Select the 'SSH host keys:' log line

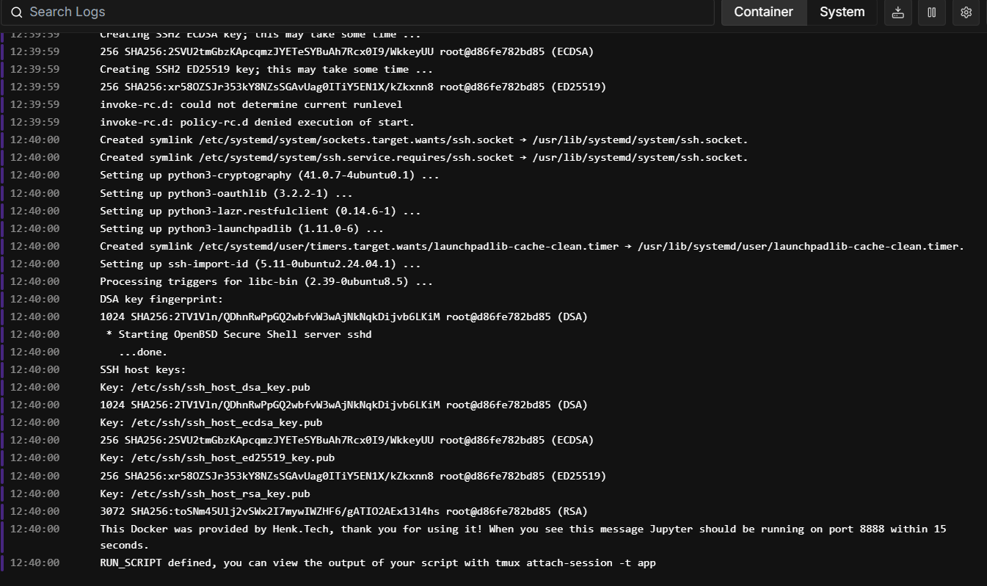(x=143, y=369)
